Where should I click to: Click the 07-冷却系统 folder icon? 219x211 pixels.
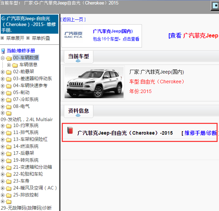point(9,100)
